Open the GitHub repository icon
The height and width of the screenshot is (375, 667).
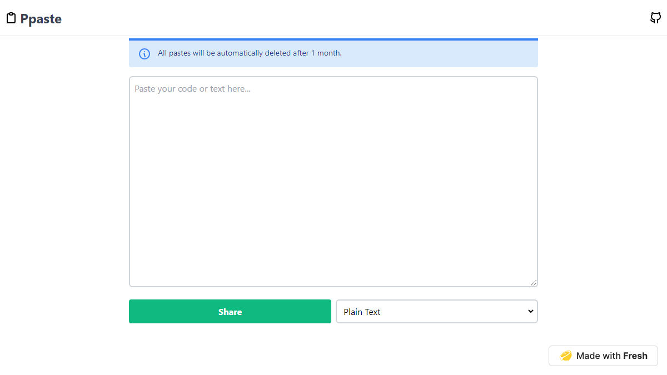tap(655, 18)
